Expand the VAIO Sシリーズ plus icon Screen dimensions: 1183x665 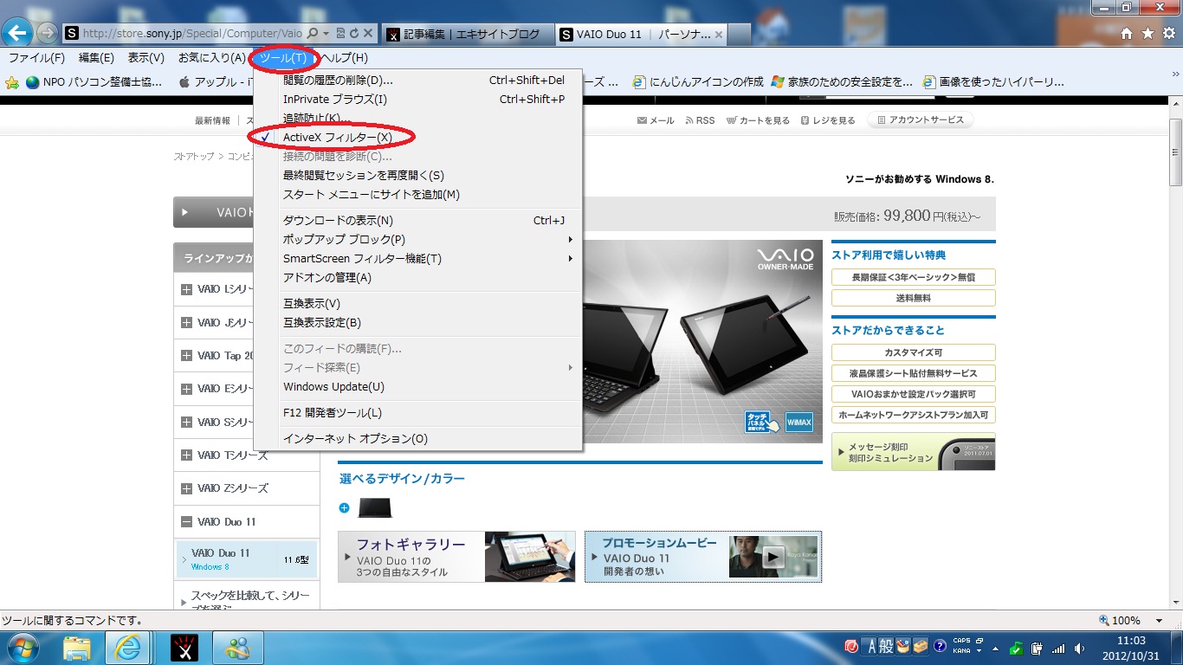click(186, 423)
